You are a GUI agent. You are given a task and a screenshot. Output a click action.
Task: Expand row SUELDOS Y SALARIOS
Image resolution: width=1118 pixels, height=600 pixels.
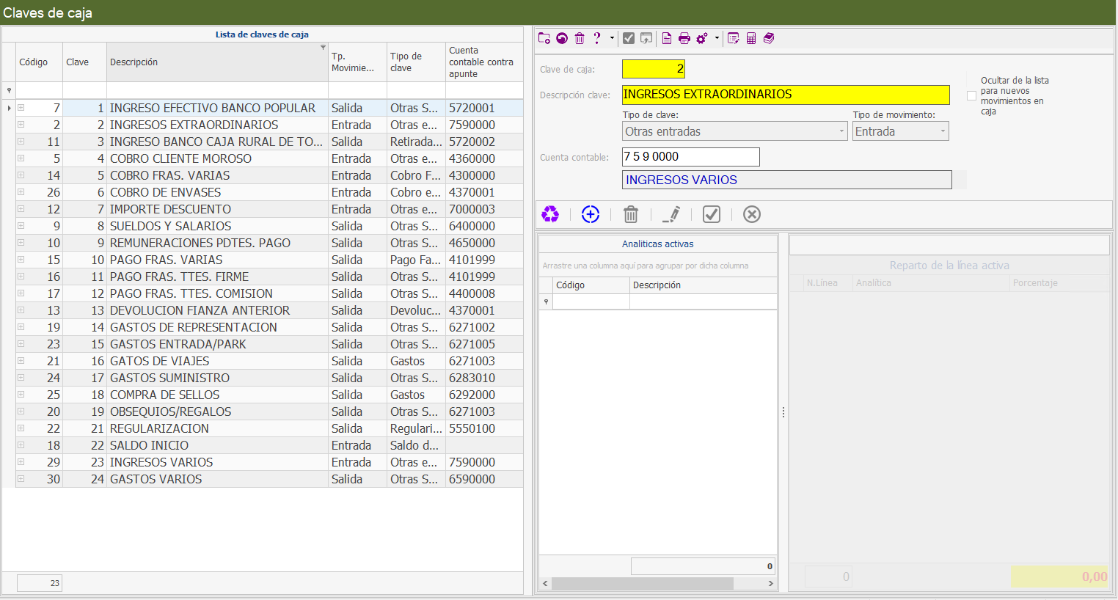point(21,226)
